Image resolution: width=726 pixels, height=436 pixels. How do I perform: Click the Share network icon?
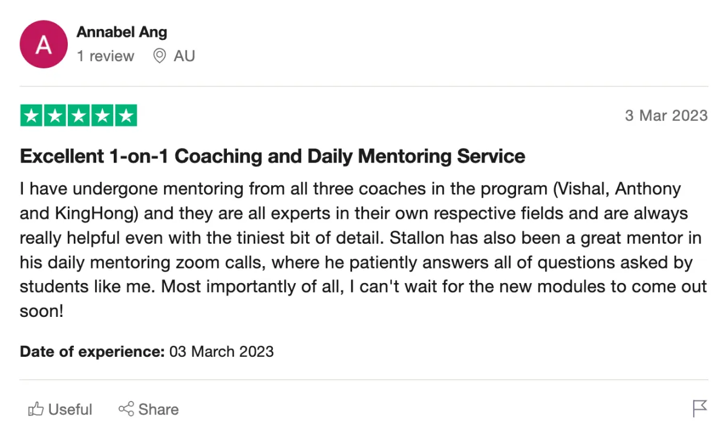pos(126,409)
